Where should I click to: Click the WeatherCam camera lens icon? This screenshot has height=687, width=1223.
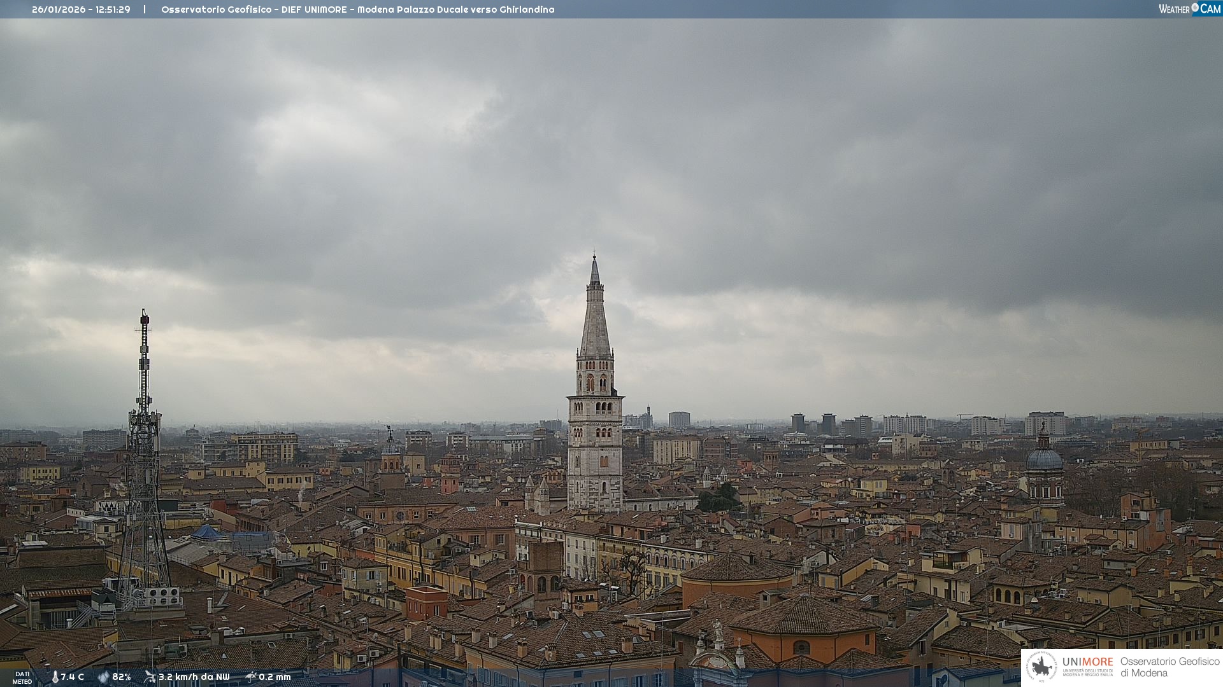pos(1195,8)
